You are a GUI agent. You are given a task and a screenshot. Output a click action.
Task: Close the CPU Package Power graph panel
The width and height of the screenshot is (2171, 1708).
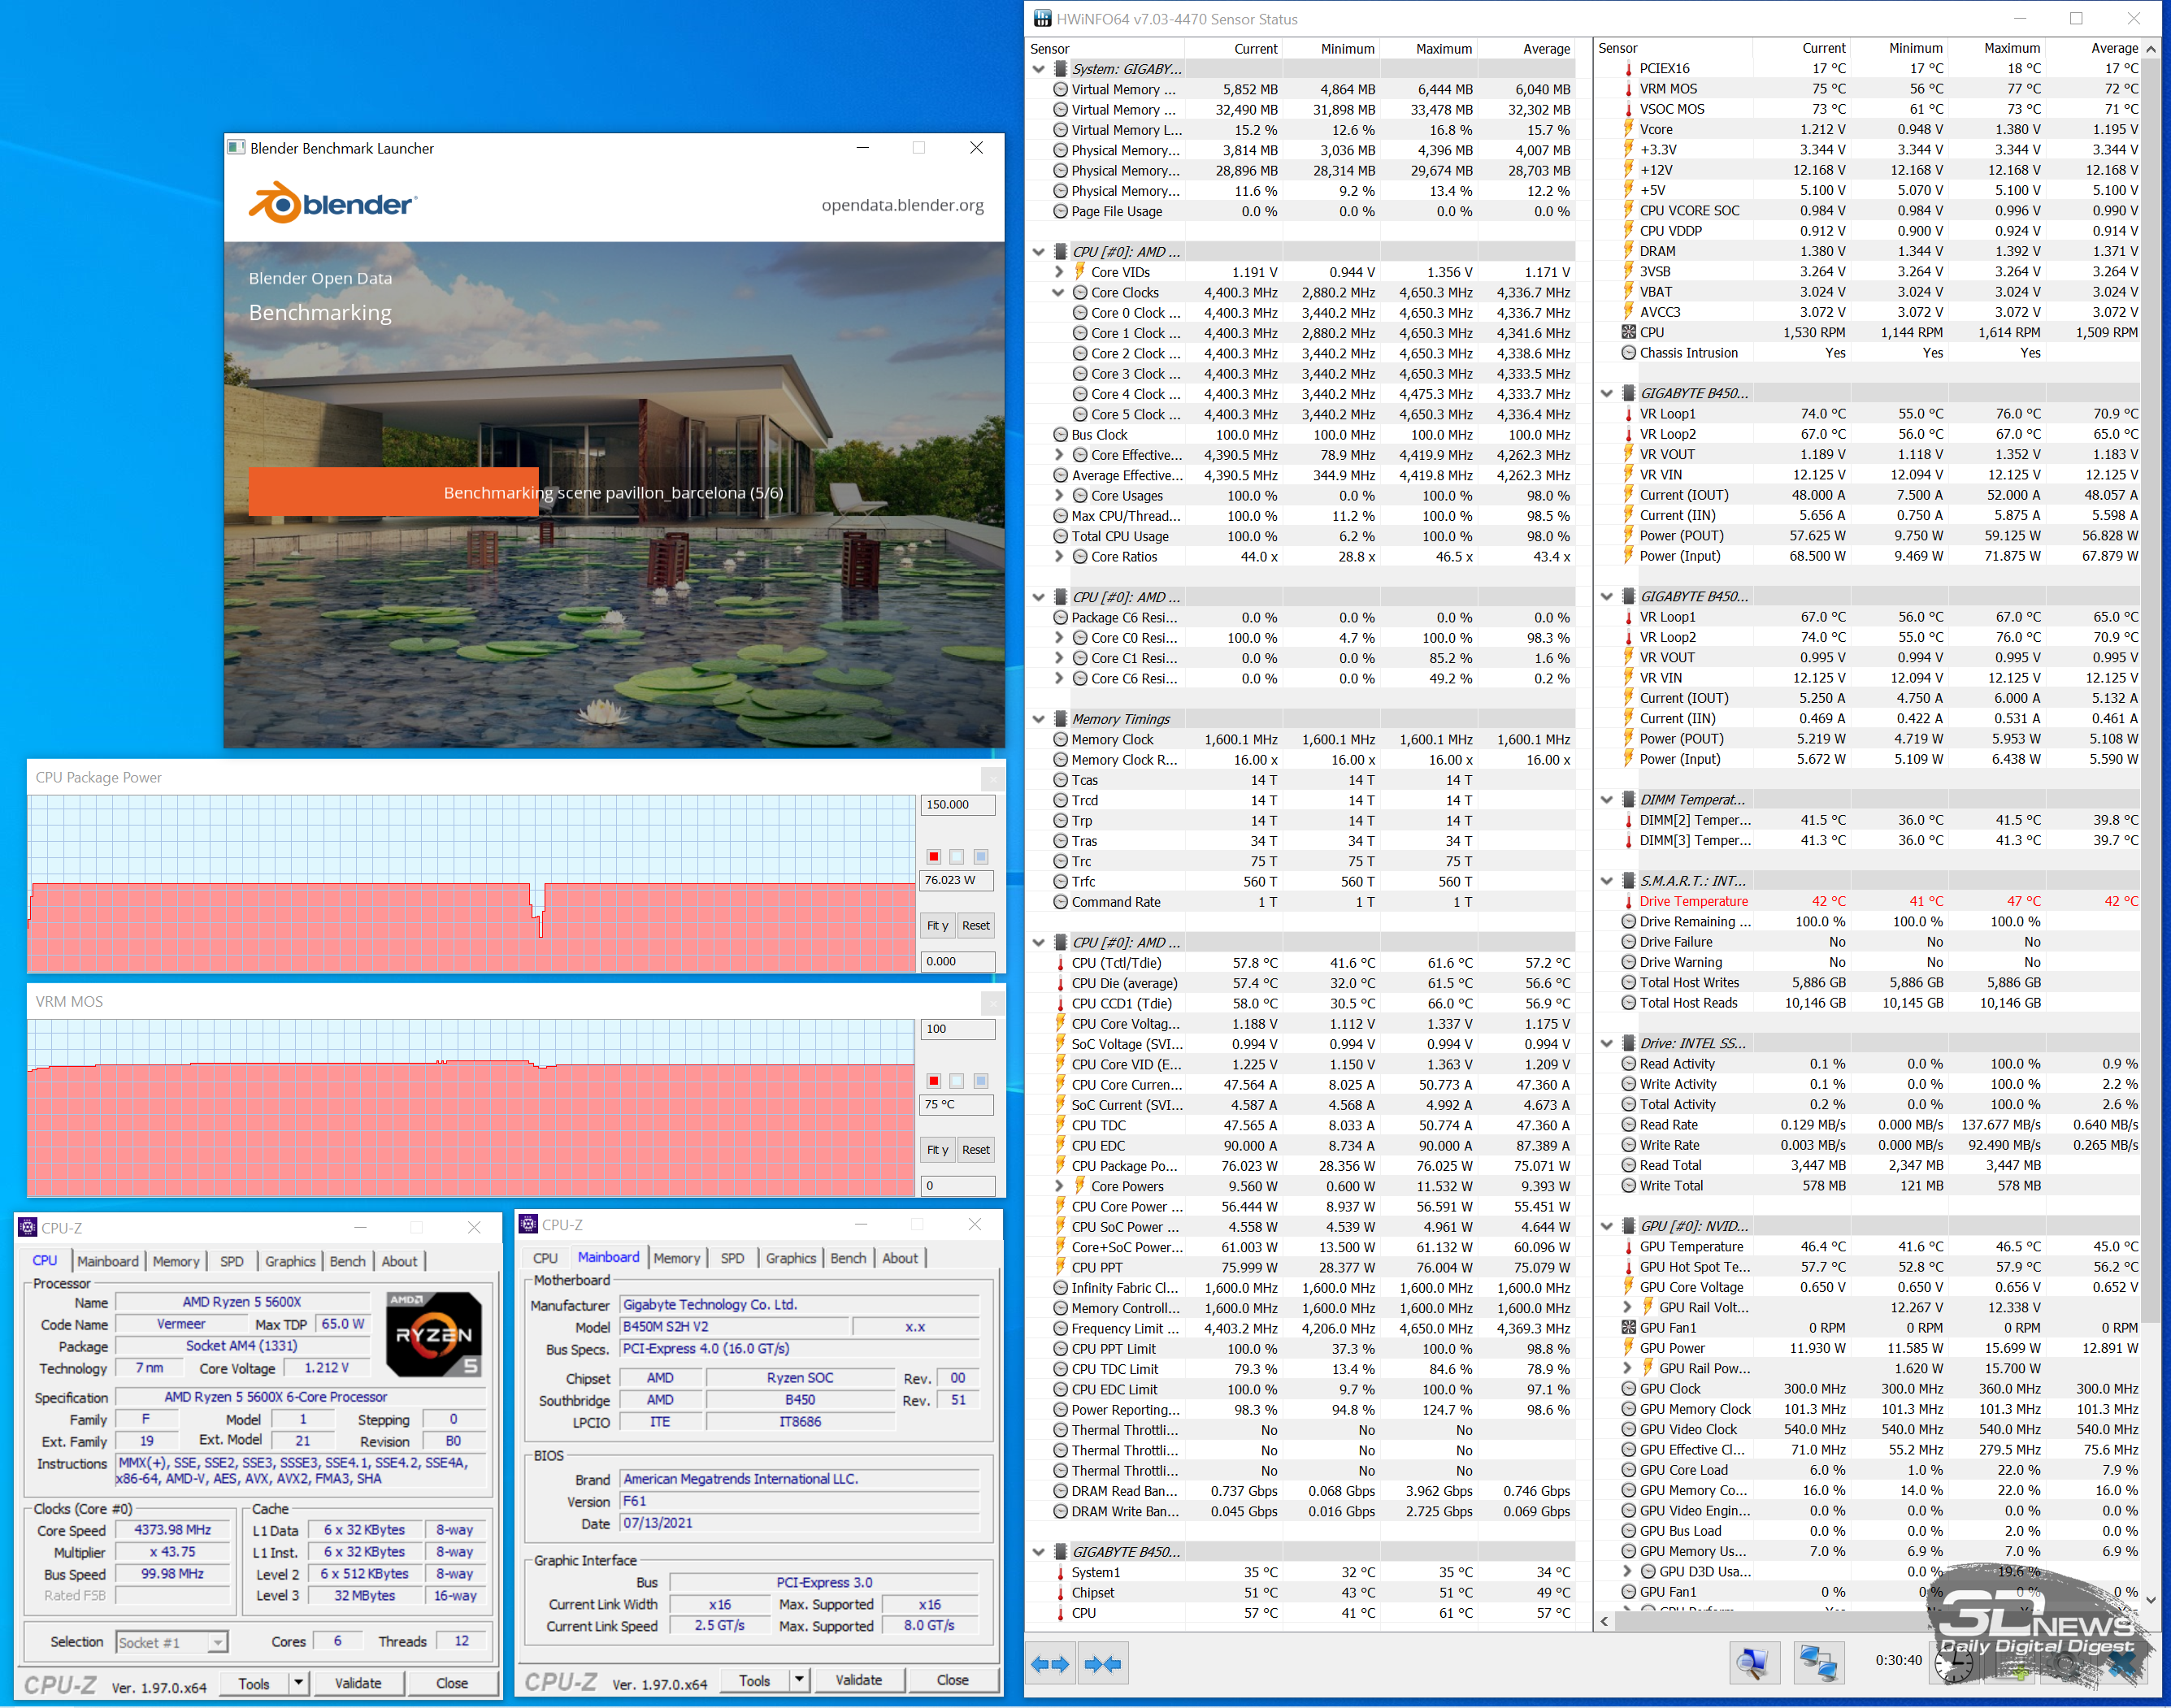pos(992,778)
